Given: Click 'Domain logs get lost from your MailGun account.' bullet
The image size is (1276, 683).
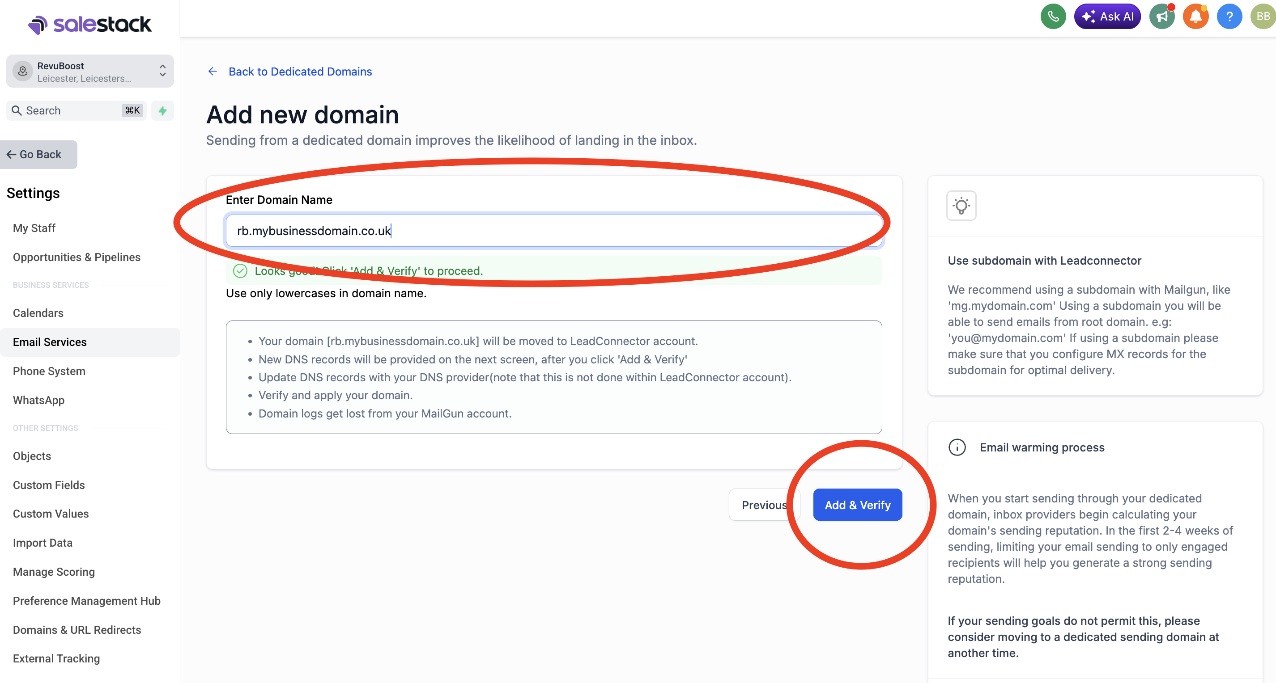Looking at the screenshot, I should coord(385,413).
